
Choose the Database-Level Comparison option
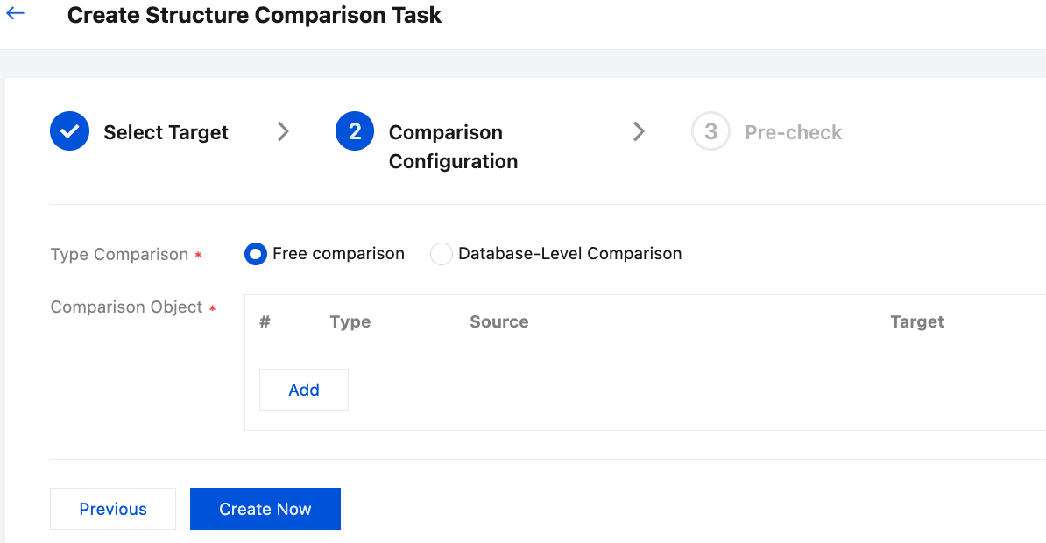[442, 255]
